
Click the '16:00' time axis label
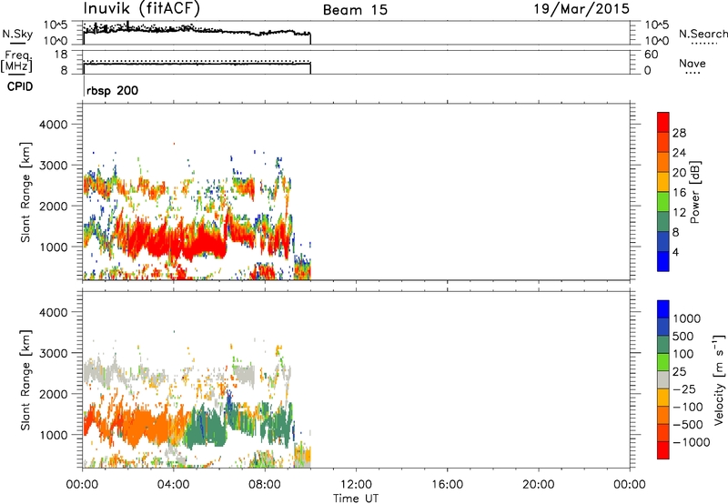click(x=447, y=485)
